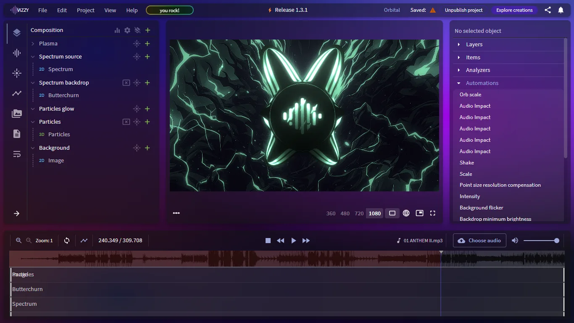Select the Butterchurn item under Spectrum backdrop
This screenshot has height=323, width=574.
(x=63, y=95)
